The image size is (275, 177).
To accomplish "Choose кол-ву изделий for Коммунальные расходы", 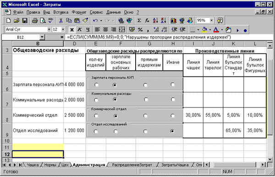I will point(96,100).
